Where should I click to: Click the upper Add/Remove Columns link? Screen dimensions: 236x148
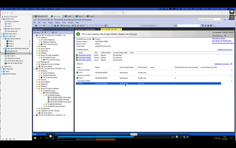225,49
